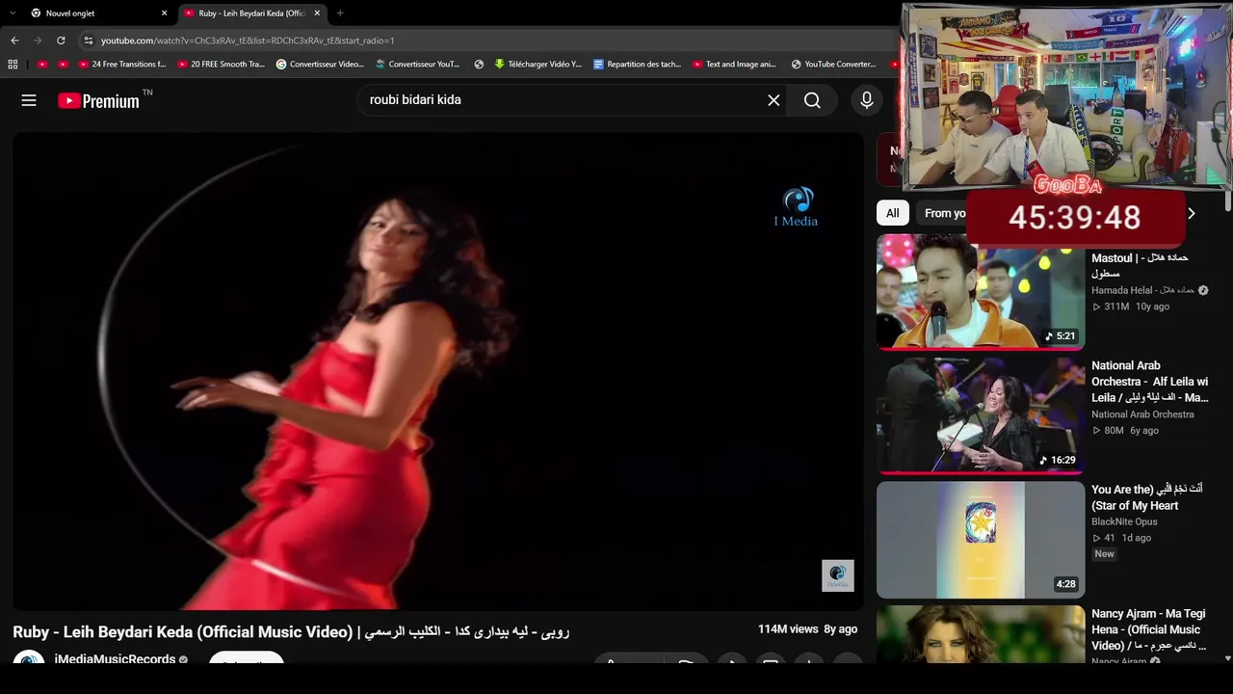Open the Nancy Ajram Ma Tegi Hena title
This screenshot has height=694, width=1233.
point(1148,629)
